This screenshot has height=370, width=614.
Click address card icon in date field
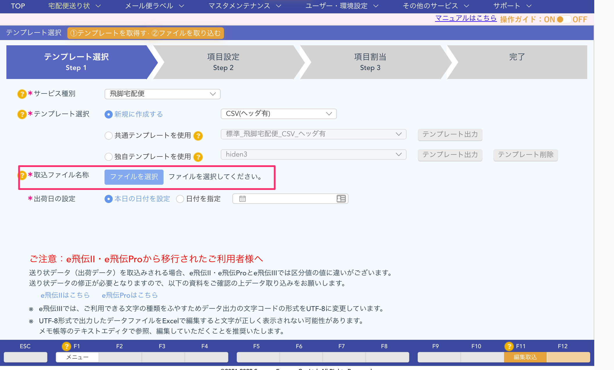(341, 199)
